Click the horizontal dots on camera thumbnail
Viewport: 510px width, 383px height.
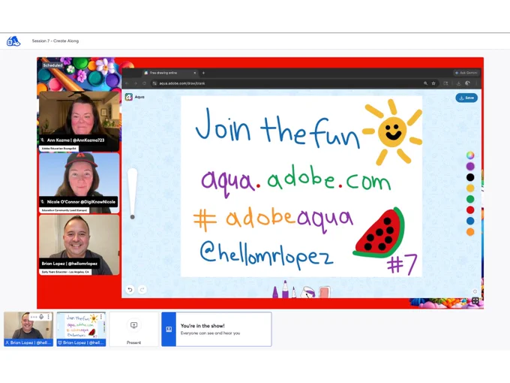pyautogui.click(x=34, y=317)
